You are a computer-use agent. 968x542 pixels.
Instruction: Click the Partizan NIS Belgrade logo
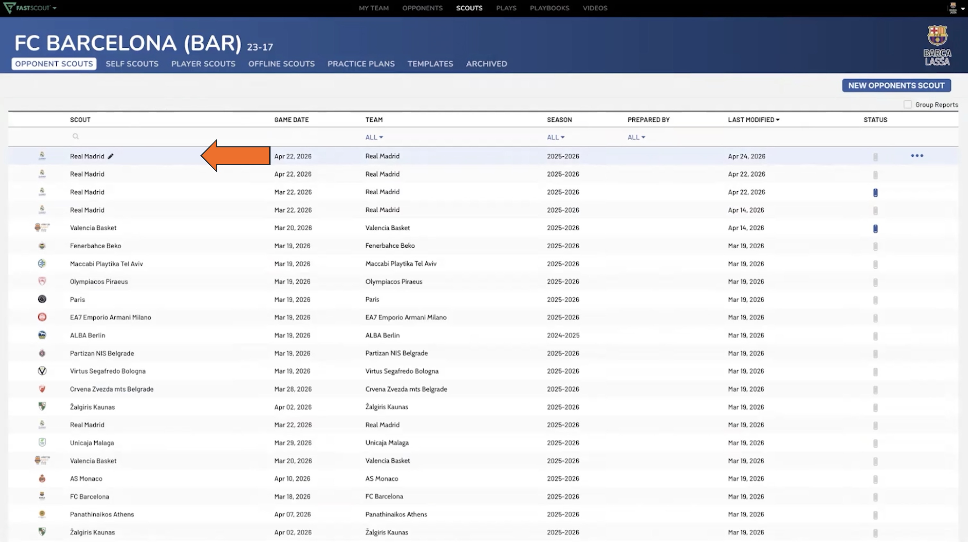[42, 353]
